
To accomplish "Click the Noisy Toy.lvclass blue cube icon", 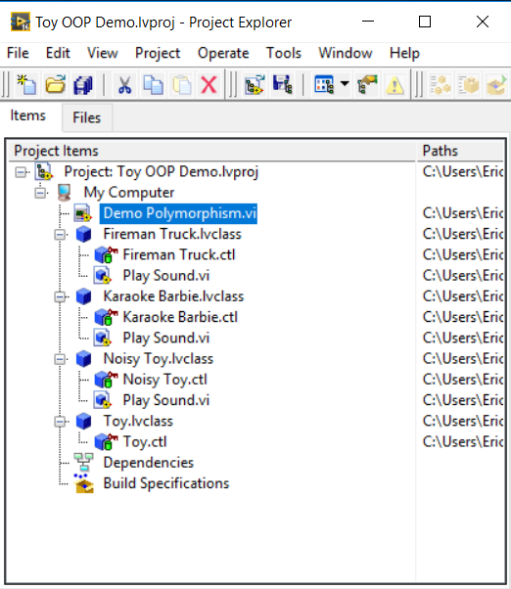I will pyautogui.click(x=83, y=359).
